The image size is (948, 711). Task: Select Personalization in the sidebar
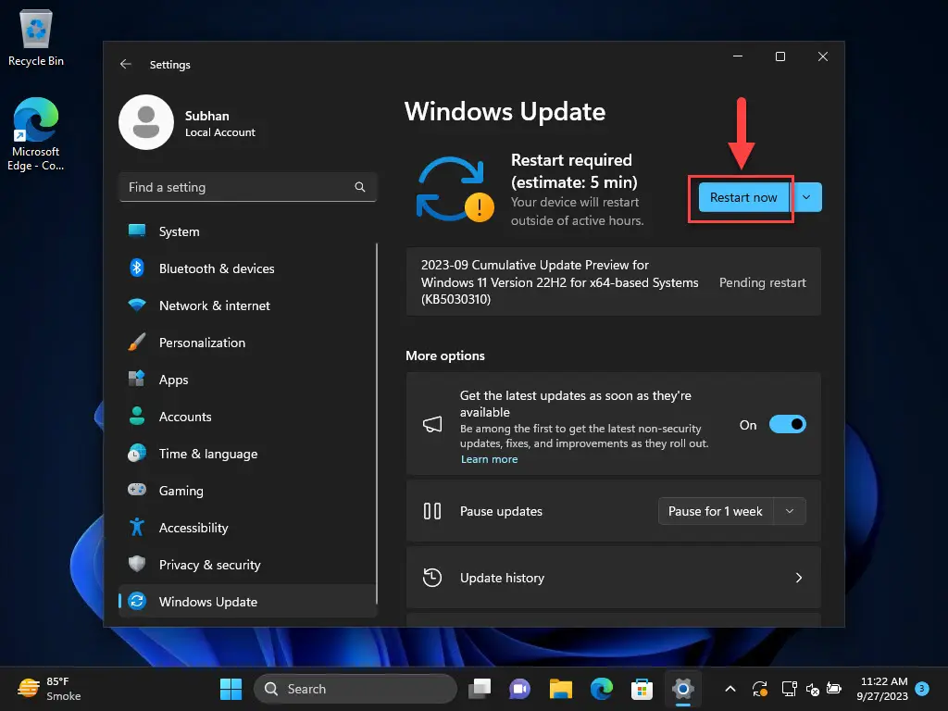(248, 343)
